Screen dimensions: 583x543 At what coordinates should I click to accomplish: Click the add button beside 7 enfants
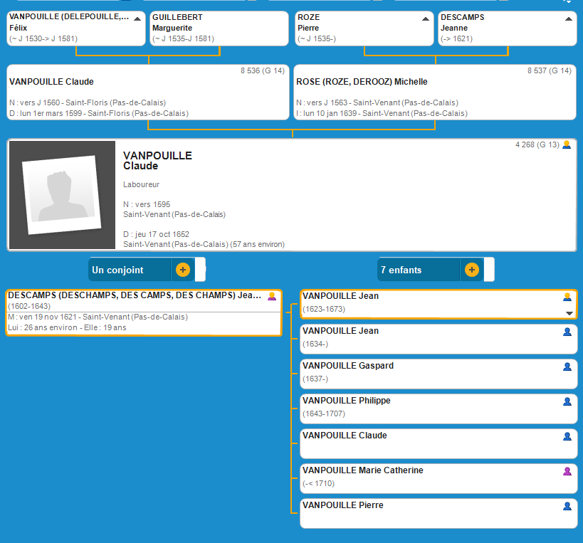pos(471,270)
